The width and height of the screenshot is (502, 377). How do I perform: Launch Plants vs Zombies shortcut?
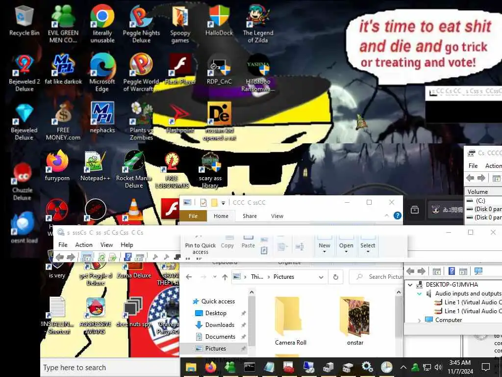coord(141,121)
